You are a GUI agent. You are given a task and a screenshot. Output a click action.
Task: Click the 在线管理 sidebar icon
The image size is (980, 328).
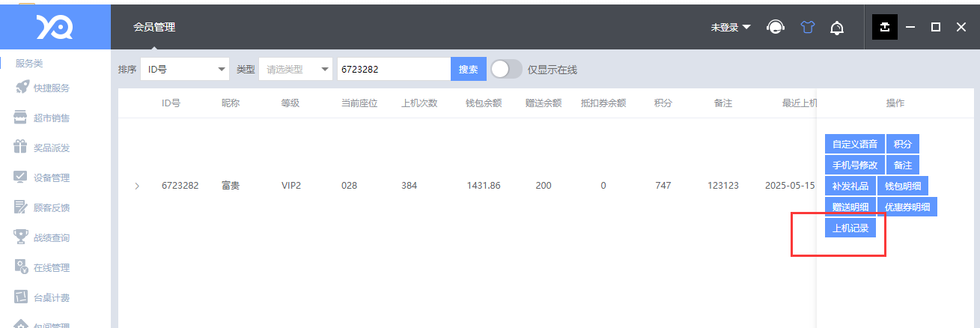coord(21,267)
